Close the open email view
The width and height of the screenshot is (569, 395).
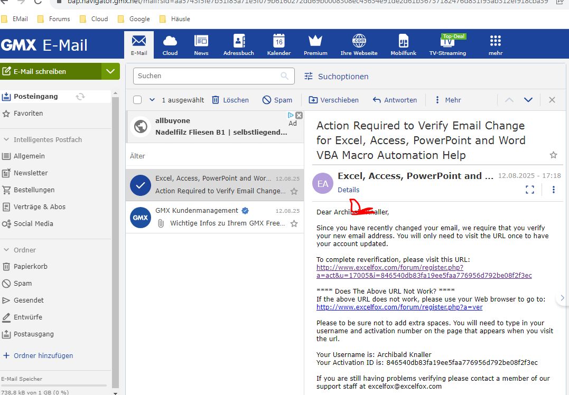[x=552, y=100]
